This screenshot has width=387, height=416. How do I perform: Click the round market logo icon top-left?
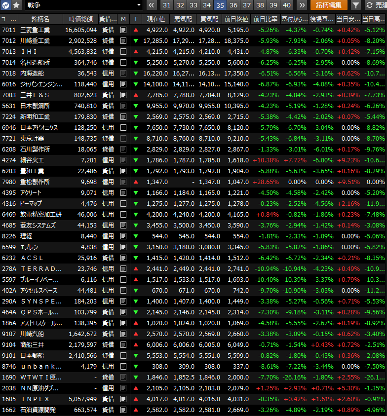coord(6,5)
